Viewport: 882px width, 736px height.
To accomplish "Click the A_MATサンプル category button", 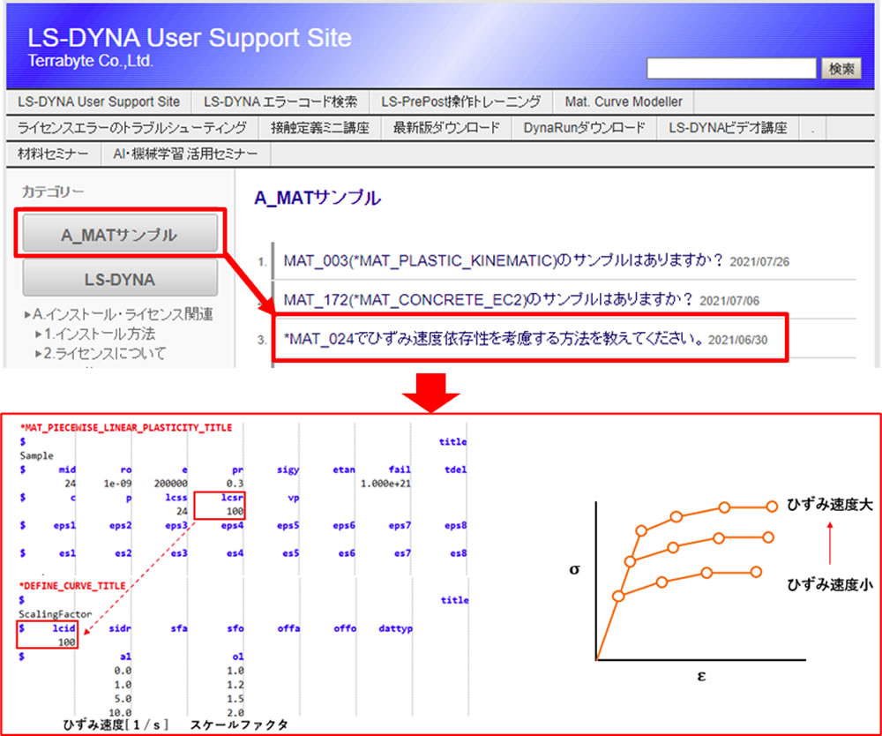I will tap(120, 234).
